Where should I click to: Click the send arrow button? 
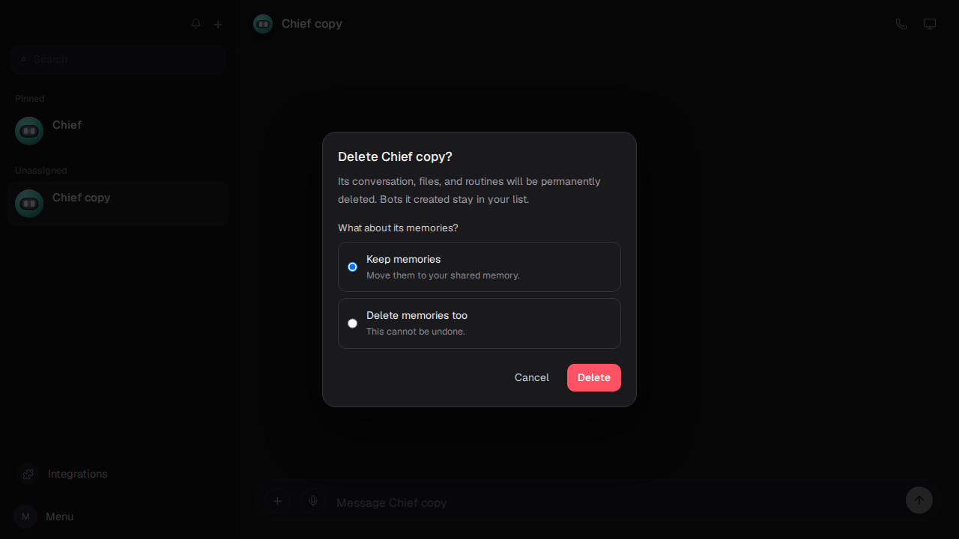tap(919, 500)
